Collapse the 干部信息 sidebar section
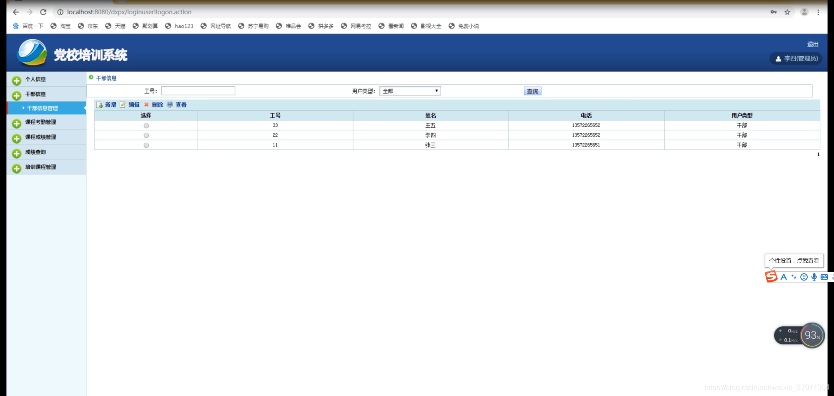The width and height of the screenshot is (834, 396). click(x=46, y=94)
